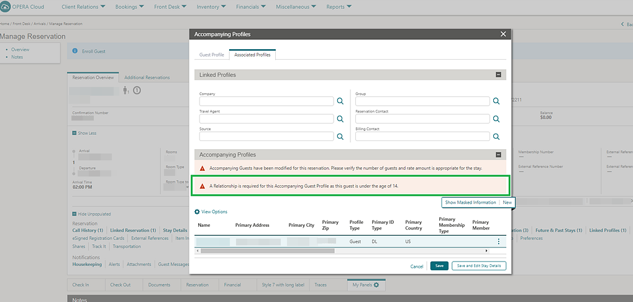The height and width of the screenshot is (302, 633).
Task: Click Show Masked Information
Action: (x=470, y=203)
